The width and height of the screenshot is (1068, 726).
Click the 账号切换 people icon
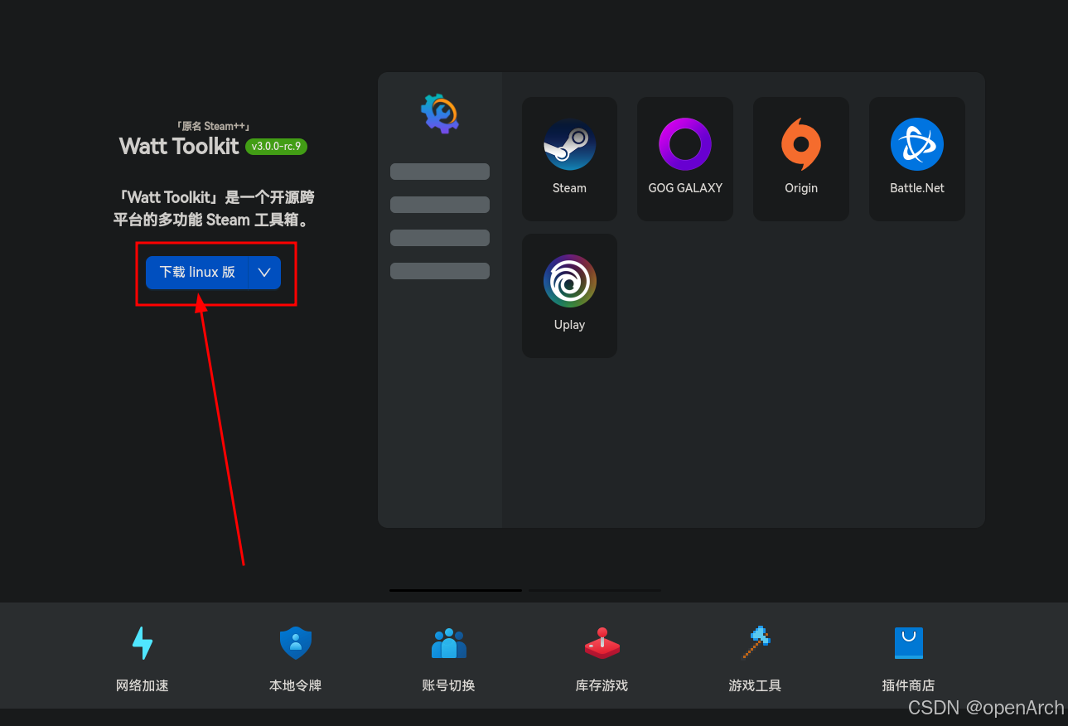(x=449, y=643)
